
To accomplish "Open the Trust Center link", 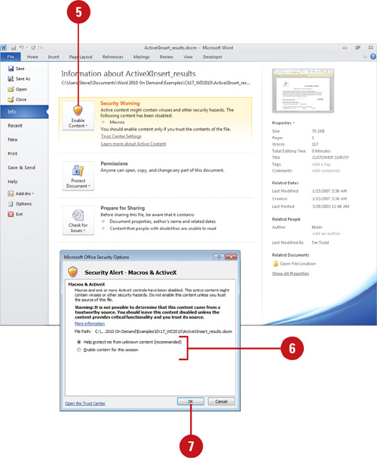I will [x=85, y=403].
